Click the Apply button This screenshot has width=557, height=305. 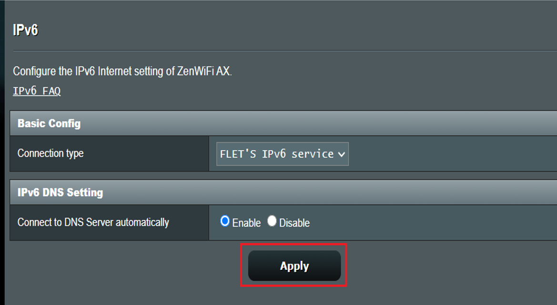[294, 266]
